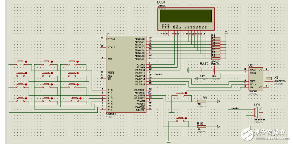Viewport: 293px width, 144px height.
Task: Select the U2 DS1302 clock chip
Action: 256,79
